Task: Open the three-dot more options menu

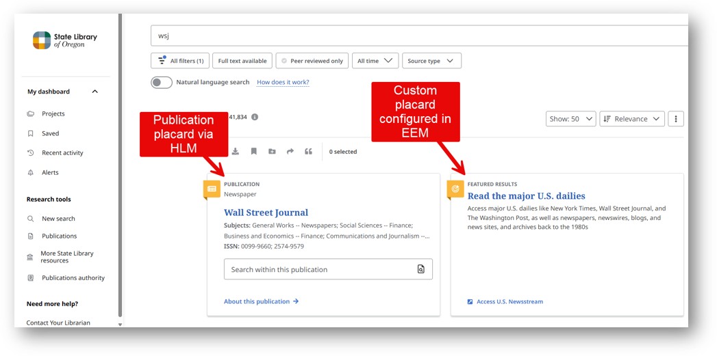Action: point(675,119)
